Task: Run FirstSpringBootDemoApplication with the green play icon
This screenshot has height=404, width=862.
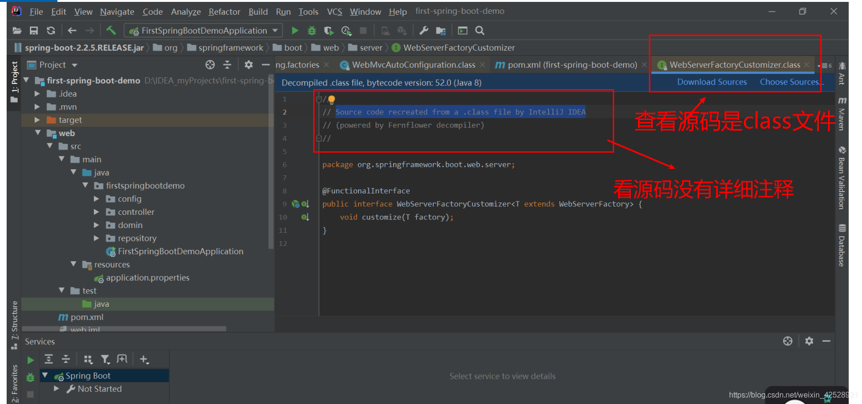Action: coord(295,31)
